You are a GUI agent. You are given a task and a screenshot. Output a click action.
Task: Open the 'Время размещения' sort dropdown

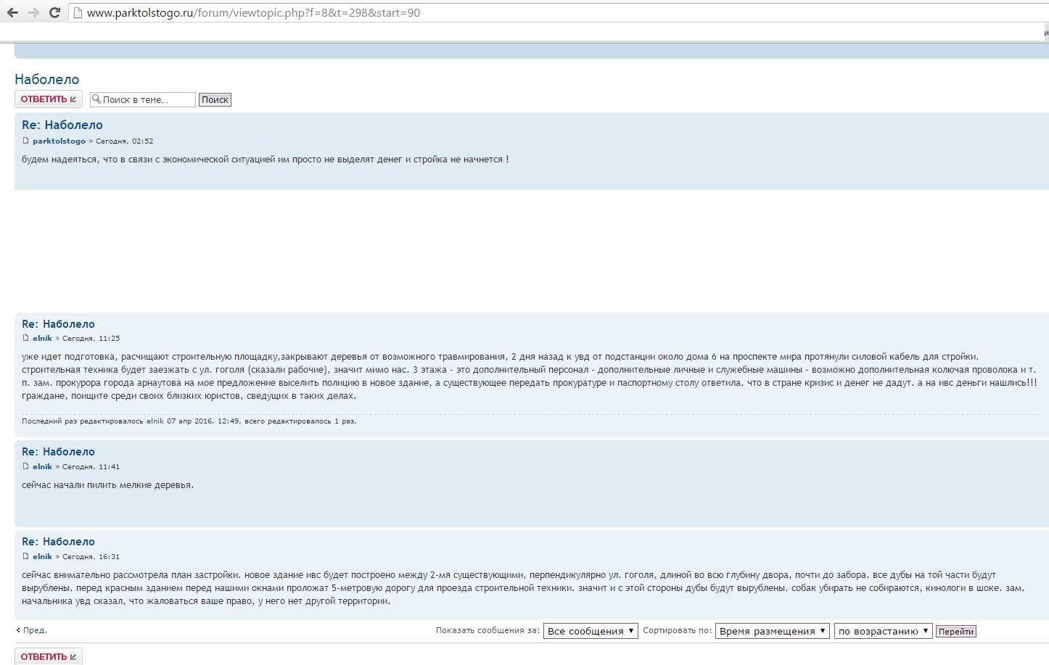click(x=773, y=631)
